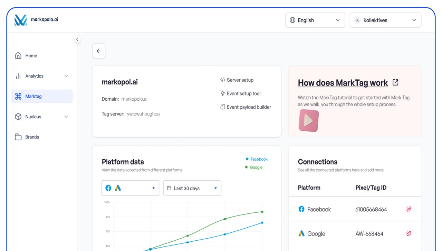
Task: Click Facebook logo in Connections table
Action: 301,209
